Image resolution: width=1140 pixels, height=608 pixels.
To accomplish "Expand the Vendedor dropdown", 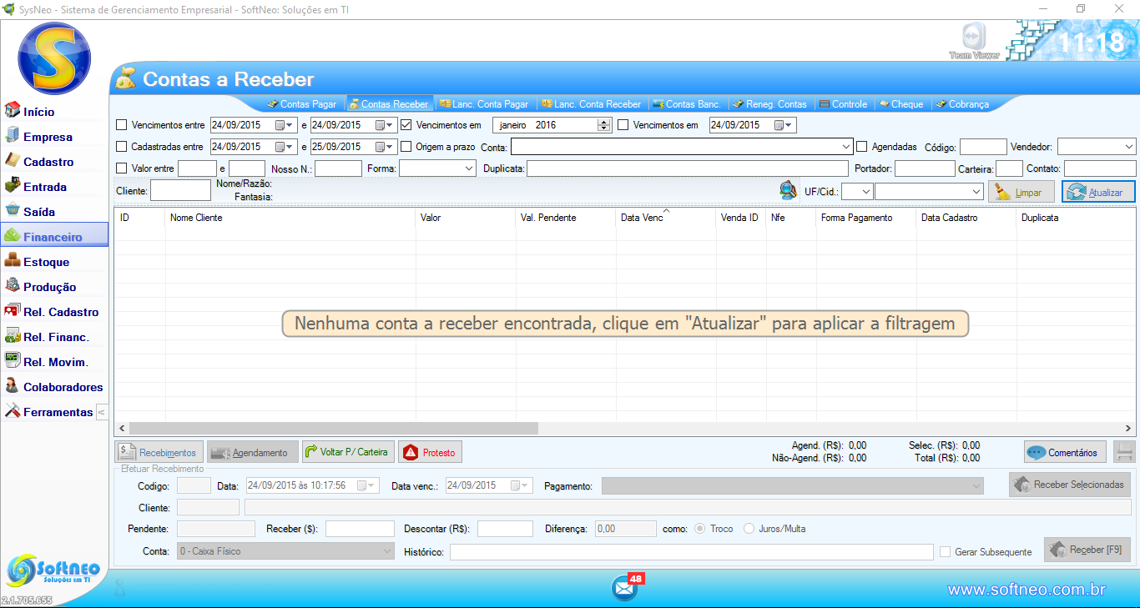I will 1128,147.
